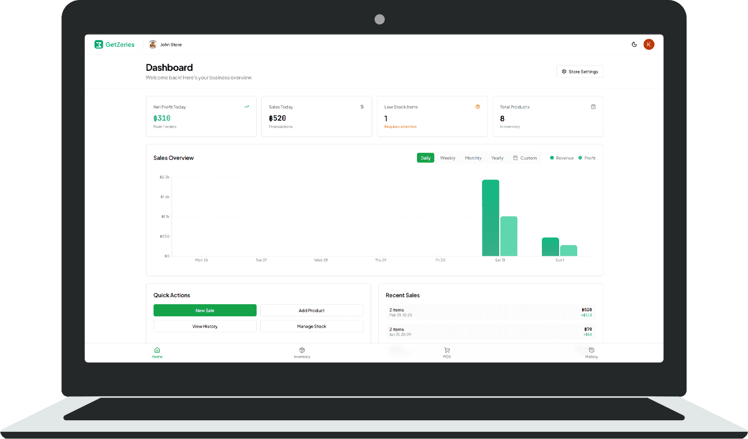Open the Custom date range picker
This screenshot has height=439, width=748.
pos(525,158)
